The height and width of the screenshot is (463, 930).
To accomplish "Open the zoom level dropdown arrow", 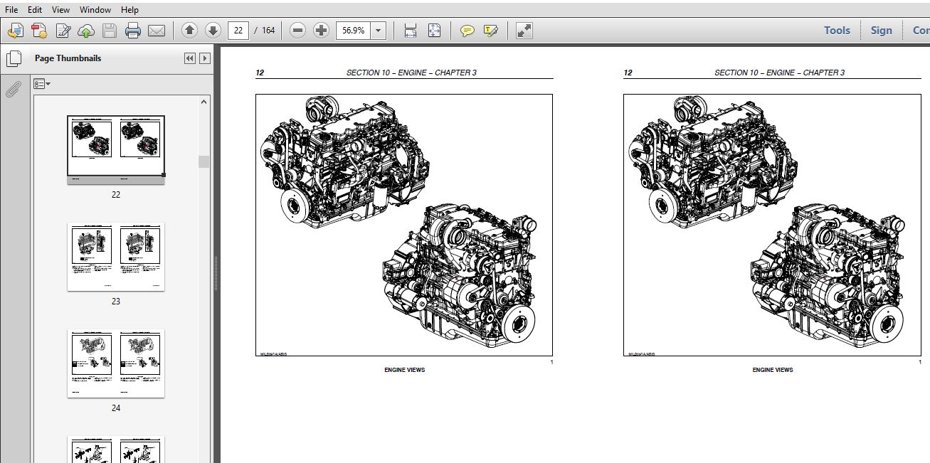I will point(379,31).
